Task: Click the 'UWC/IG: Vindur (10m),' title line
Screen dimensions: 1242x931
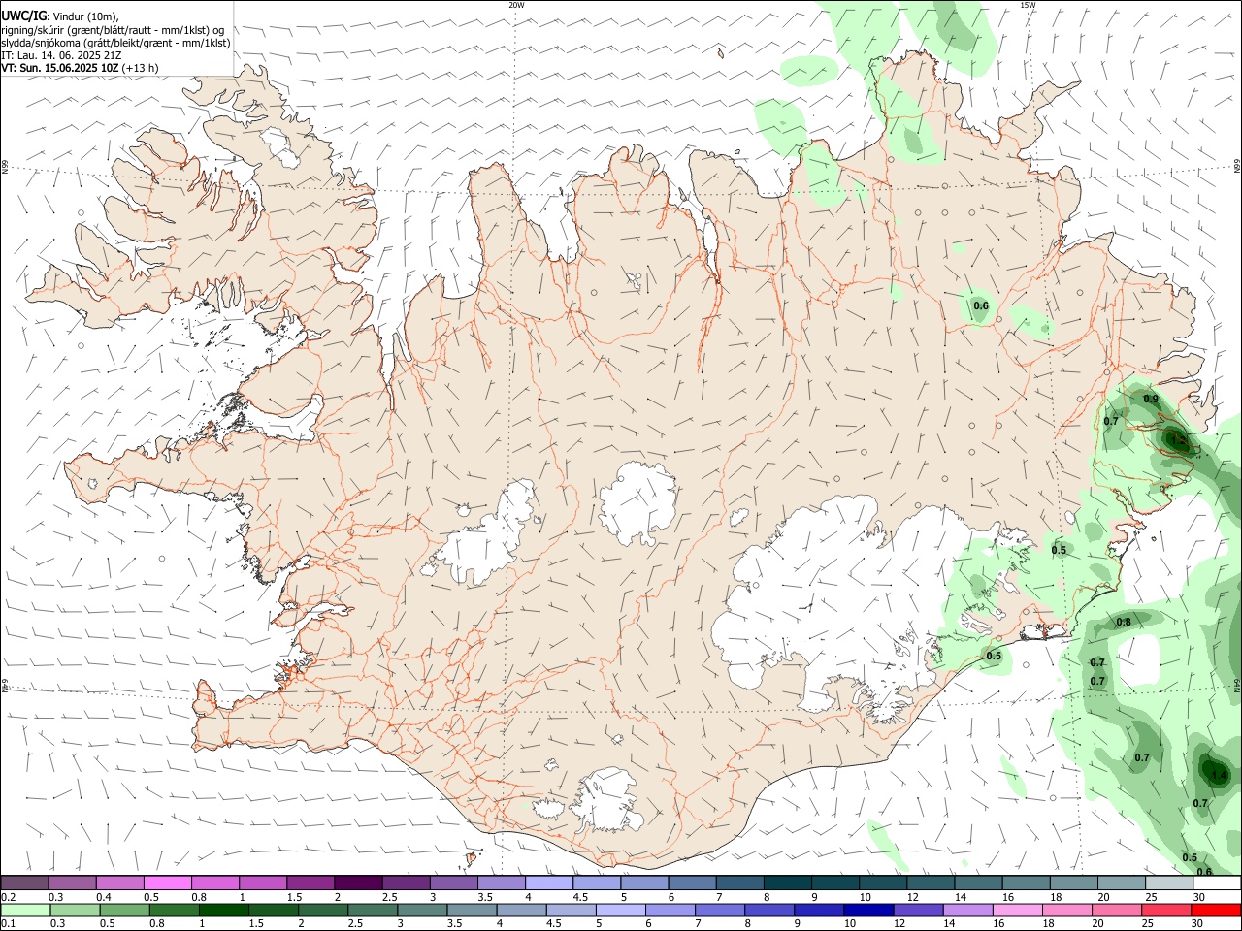Action: point(60,15)
